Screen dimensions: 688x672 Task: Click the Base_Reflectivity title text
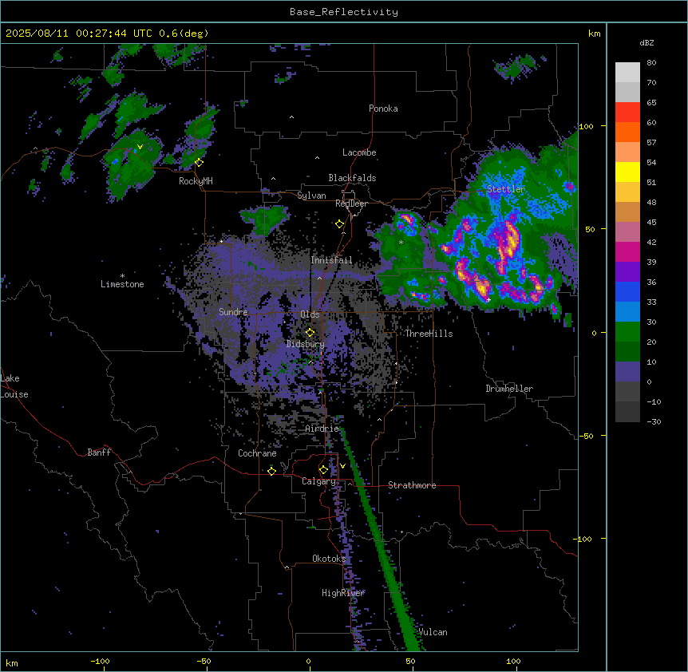click(344, 12)
